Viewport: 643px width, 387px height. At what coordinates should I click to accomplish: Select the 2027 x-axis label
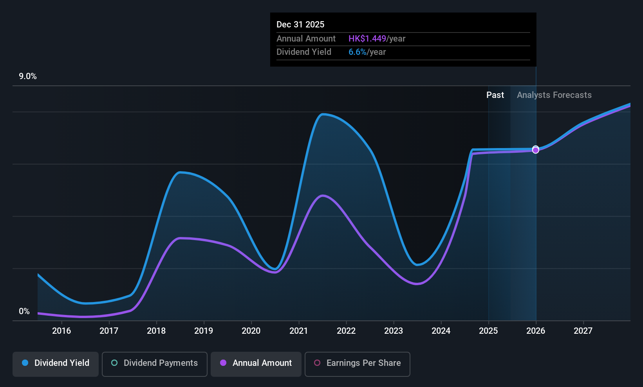tap(583, 331)
